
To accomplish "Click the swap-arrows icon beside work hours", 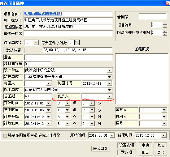I will [77, 43].
